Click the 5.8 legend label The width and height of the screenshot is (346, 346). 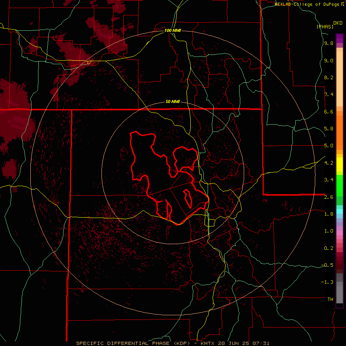329,129
